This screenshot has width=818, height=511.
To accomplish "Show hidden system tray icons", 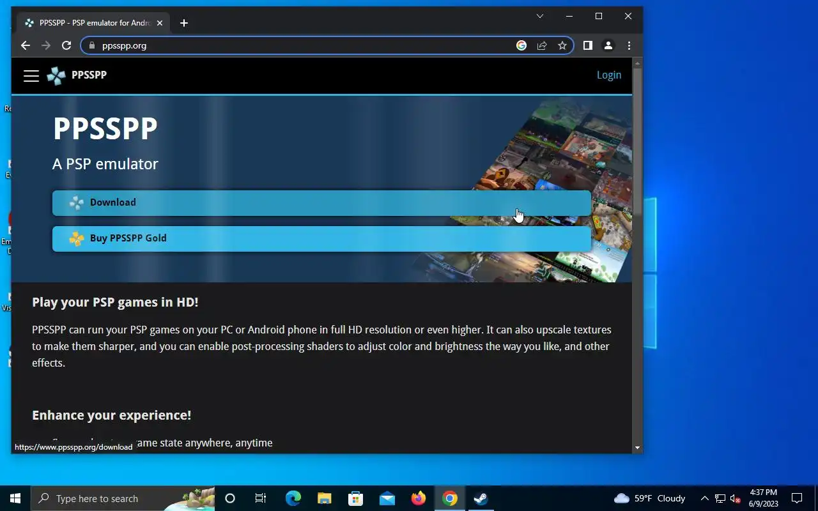I will [x=705, y=498].
